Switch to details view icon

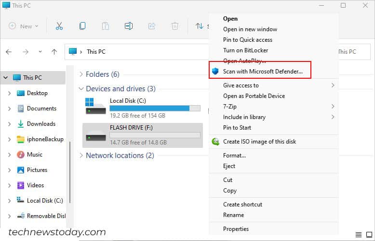tap(358, 235)
